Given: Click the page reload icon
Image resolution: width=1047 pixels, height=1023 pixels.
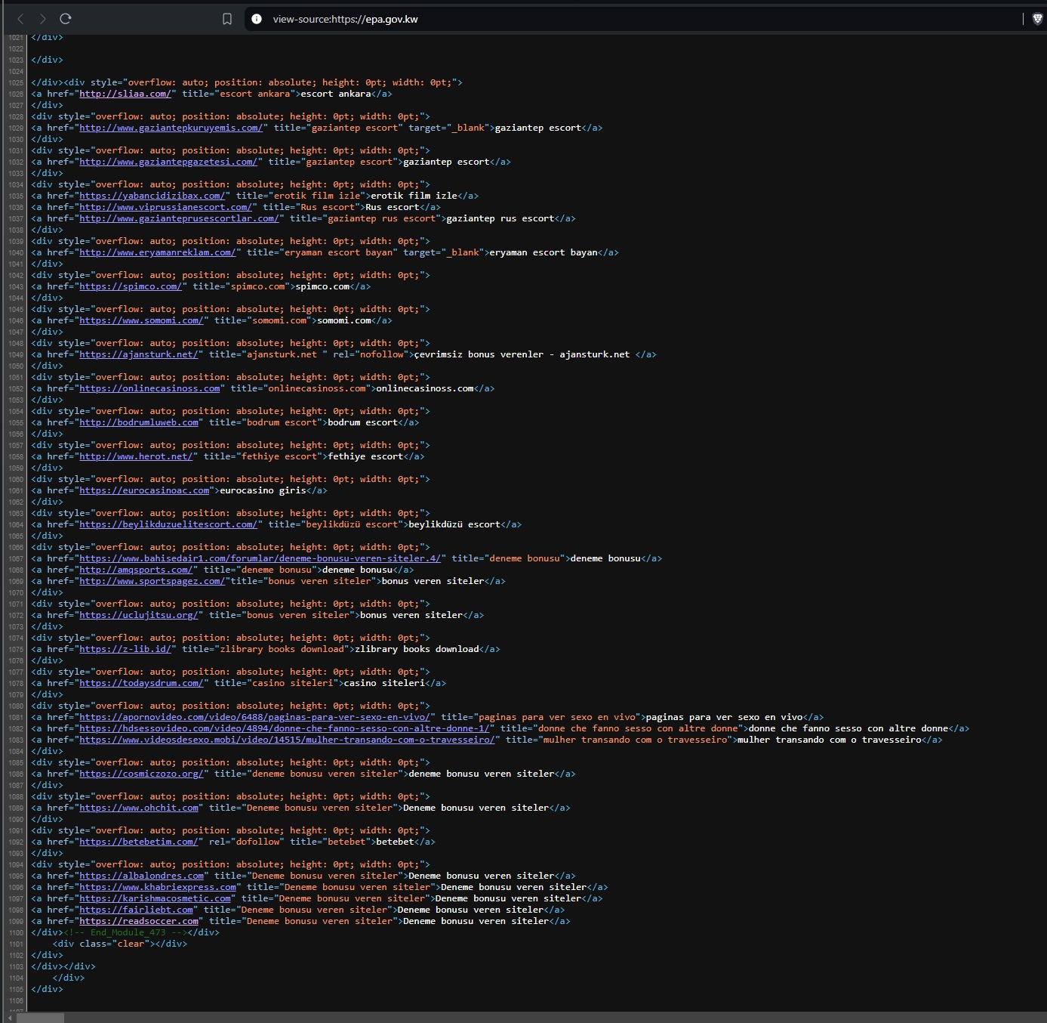Looking at the screenshot, I should tap(66, 19).
